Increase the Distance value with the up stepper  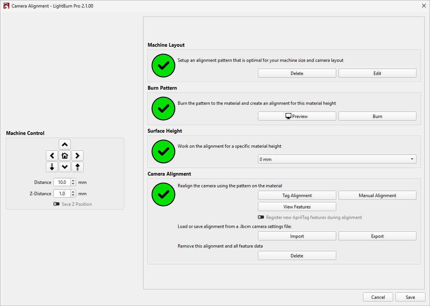[x=73, y=181]
